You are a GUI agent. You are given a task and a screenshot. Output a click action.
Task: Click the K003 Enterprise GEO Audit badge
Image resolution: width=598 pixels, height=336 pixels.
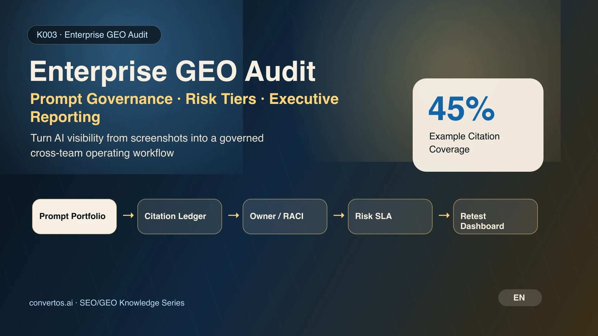[94, 35]
